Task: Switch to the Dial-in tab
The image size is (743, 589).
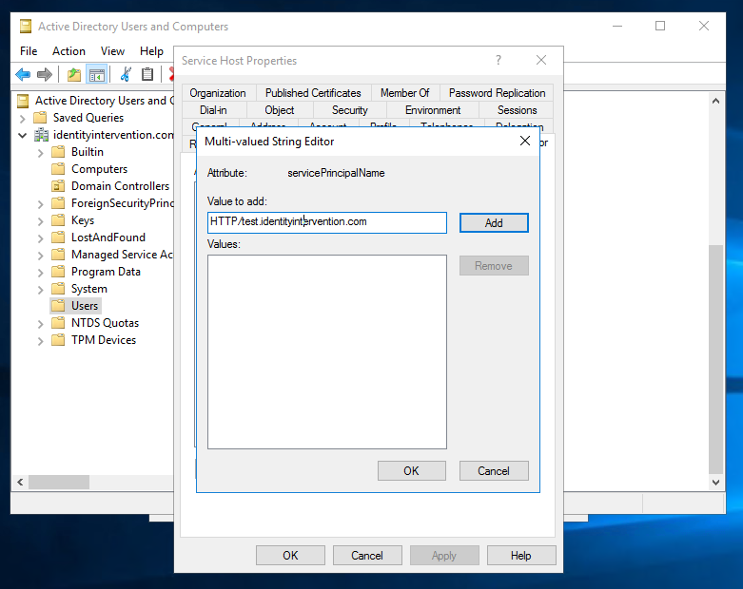Action: (213, 110)
